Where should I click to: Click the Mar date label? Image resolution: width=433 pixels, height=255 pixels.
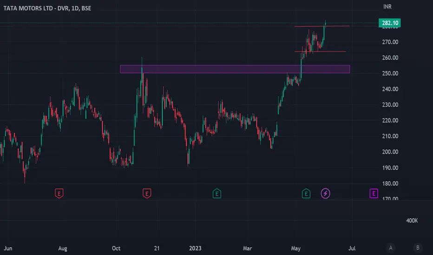(248, 249)
